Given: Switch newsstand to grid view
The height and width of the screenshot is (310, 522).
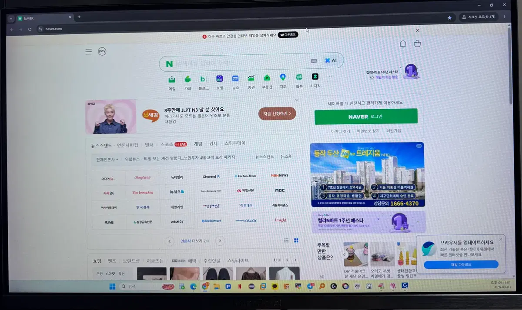Looking at the screenshot, I should [296, 240].
